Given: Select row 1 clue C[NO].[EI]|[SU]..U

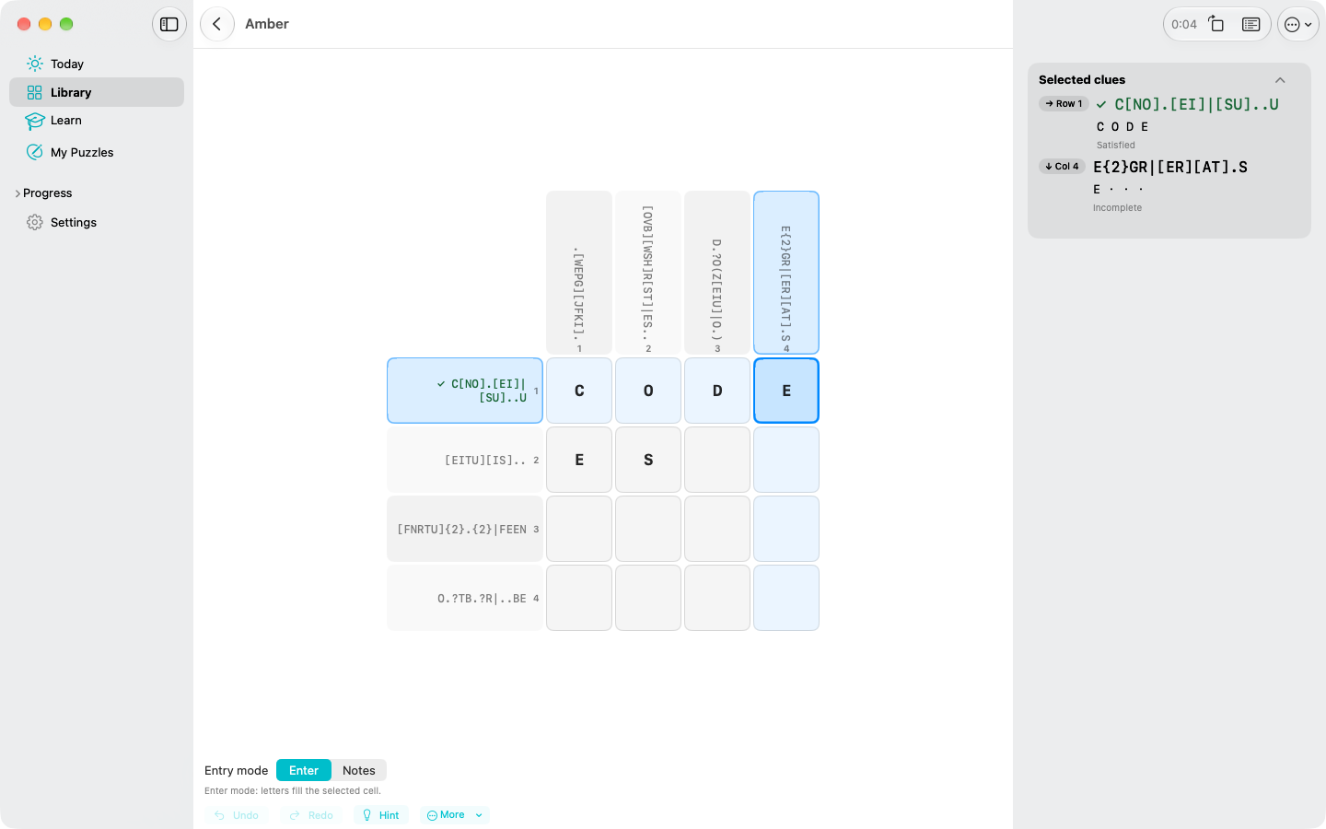Looking at the screenshot, I should 465,391.
